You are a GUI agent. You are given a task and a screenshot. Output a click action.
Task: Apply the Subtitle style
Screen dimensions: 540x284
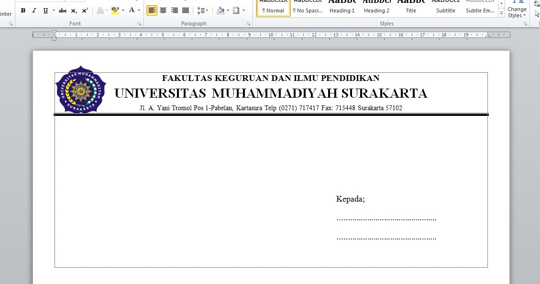pos(446,8)
